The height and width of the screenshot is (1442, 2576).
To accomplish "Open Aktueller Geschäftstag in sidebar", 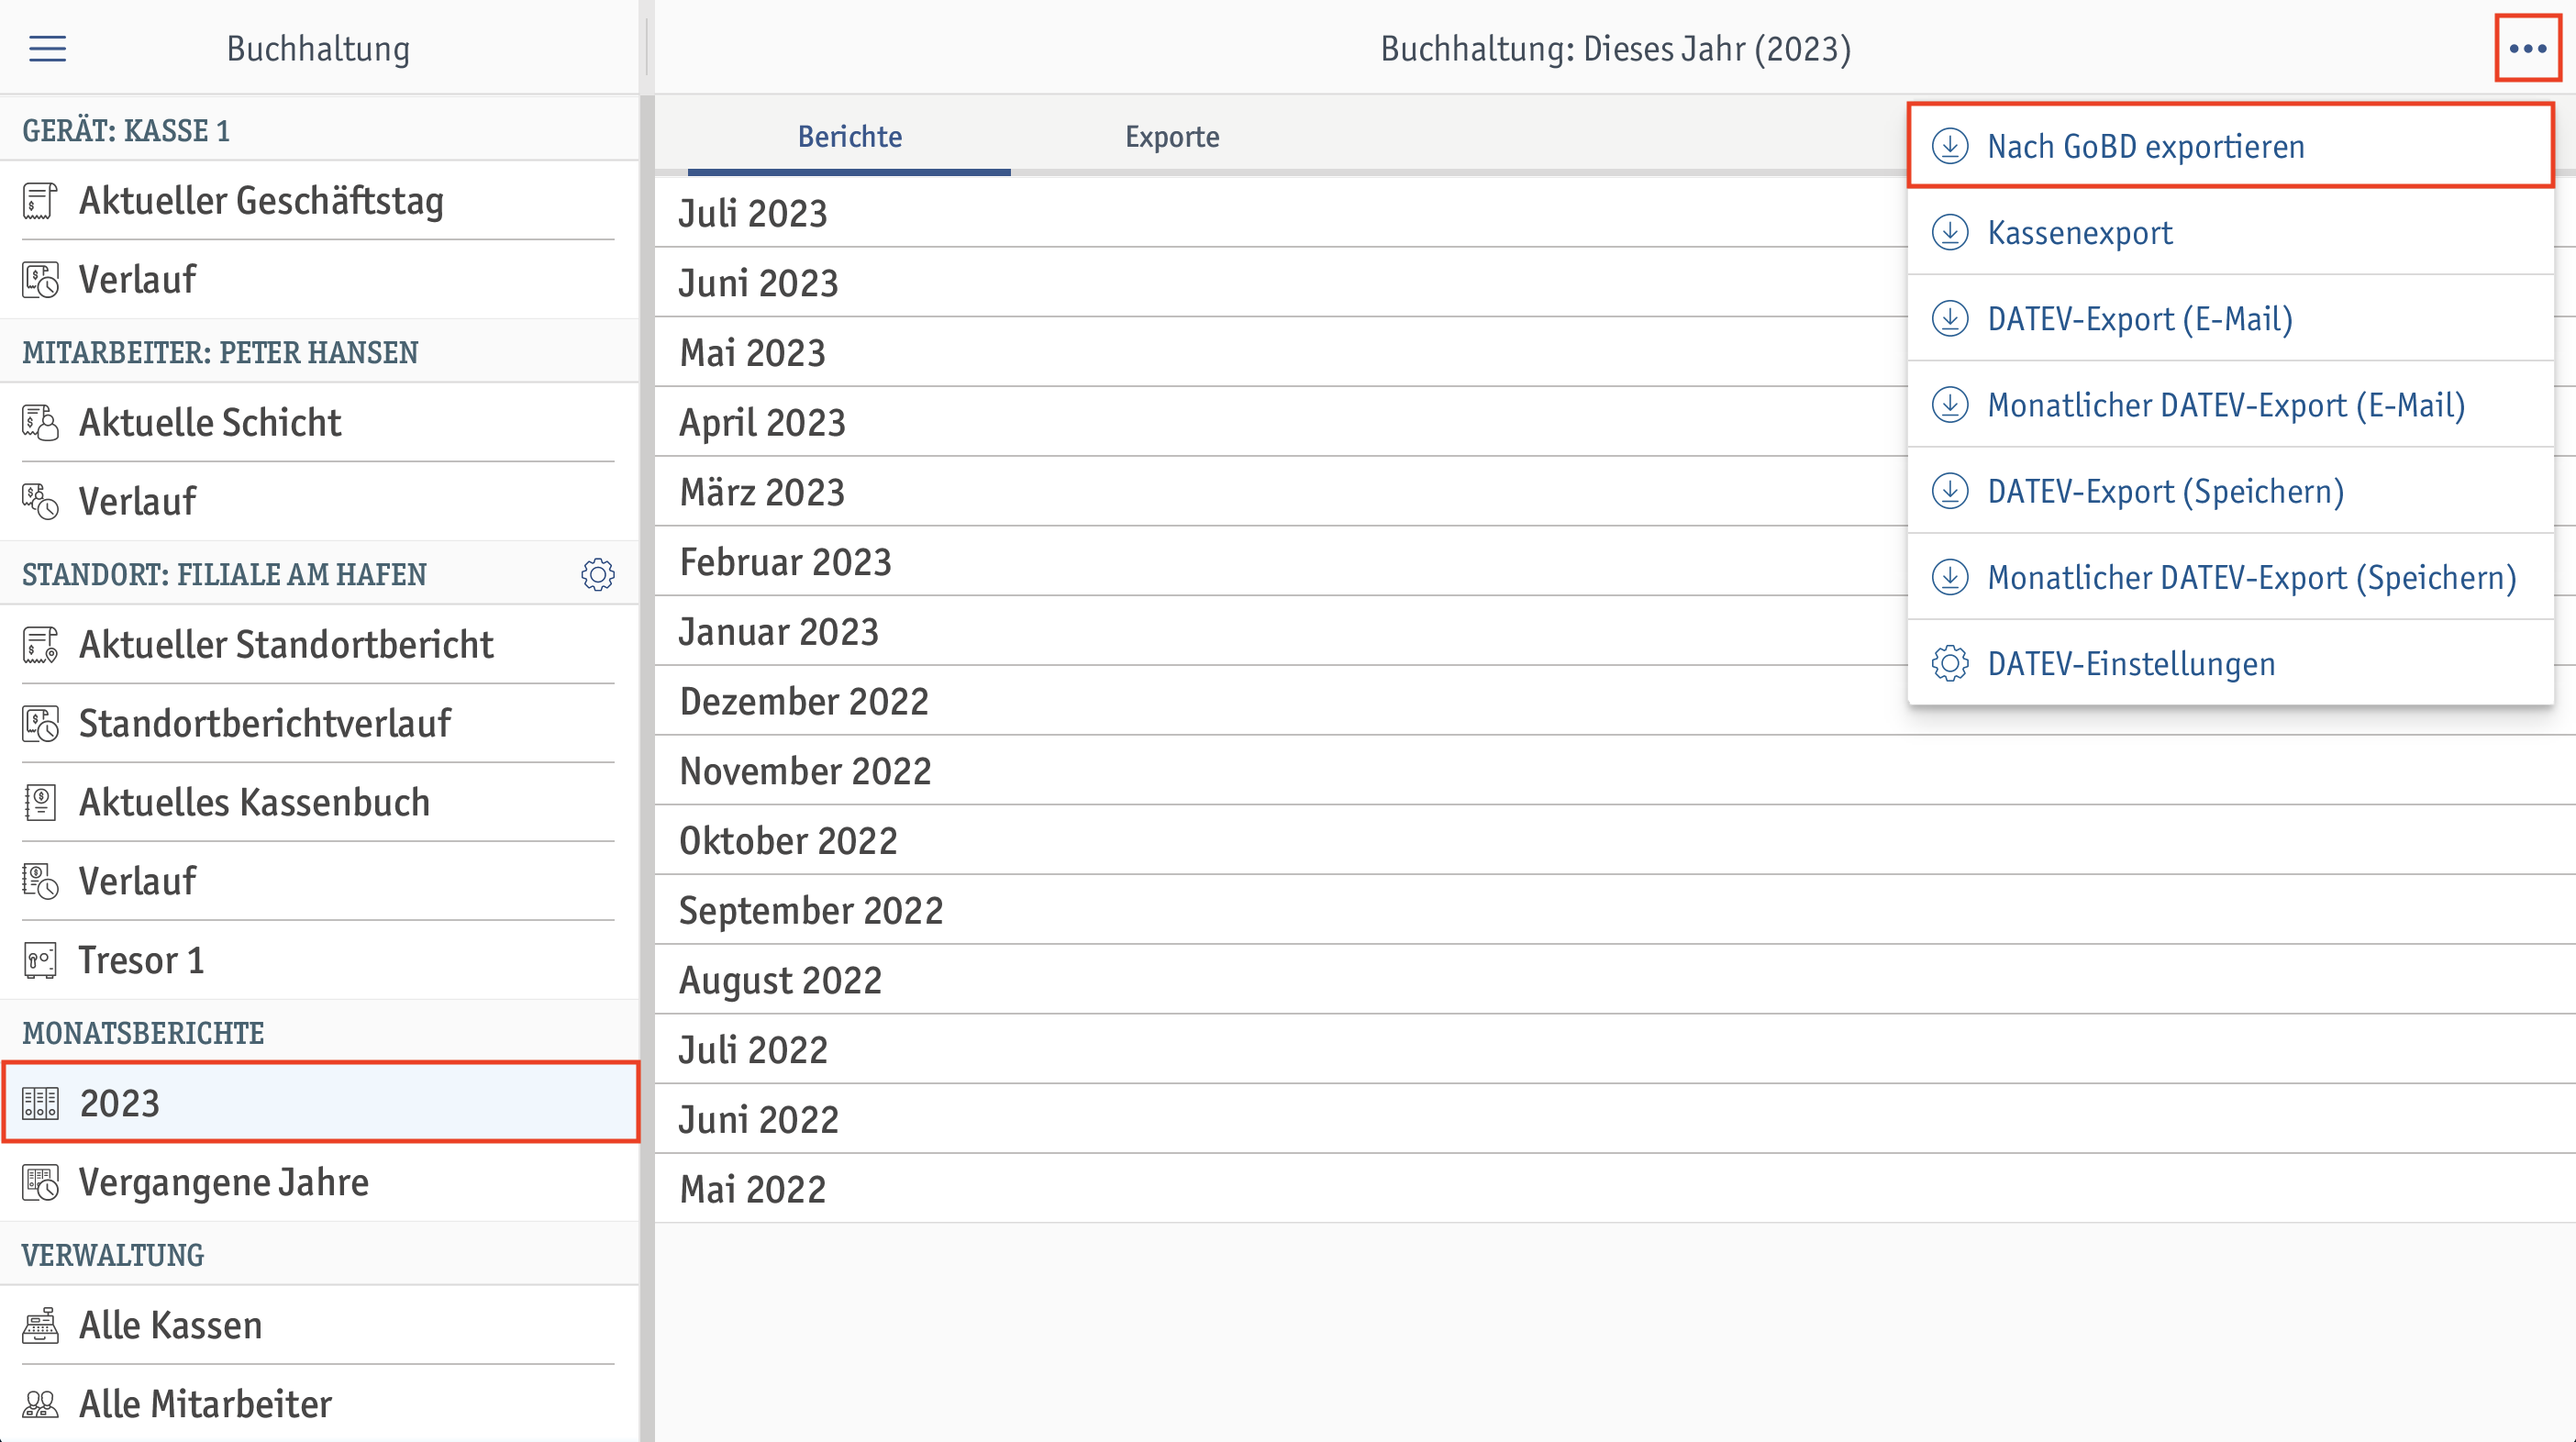I will [319, 201].
